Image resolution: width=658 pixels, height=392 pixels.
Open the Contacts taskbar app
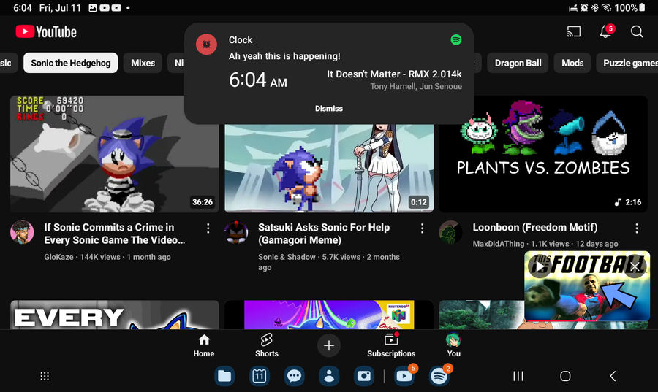click(329, 376)
